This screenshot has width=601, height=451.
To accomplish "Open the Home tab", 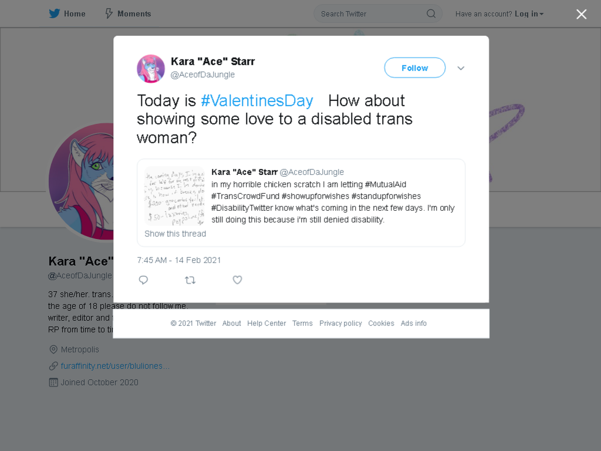I will click(67, 14).
